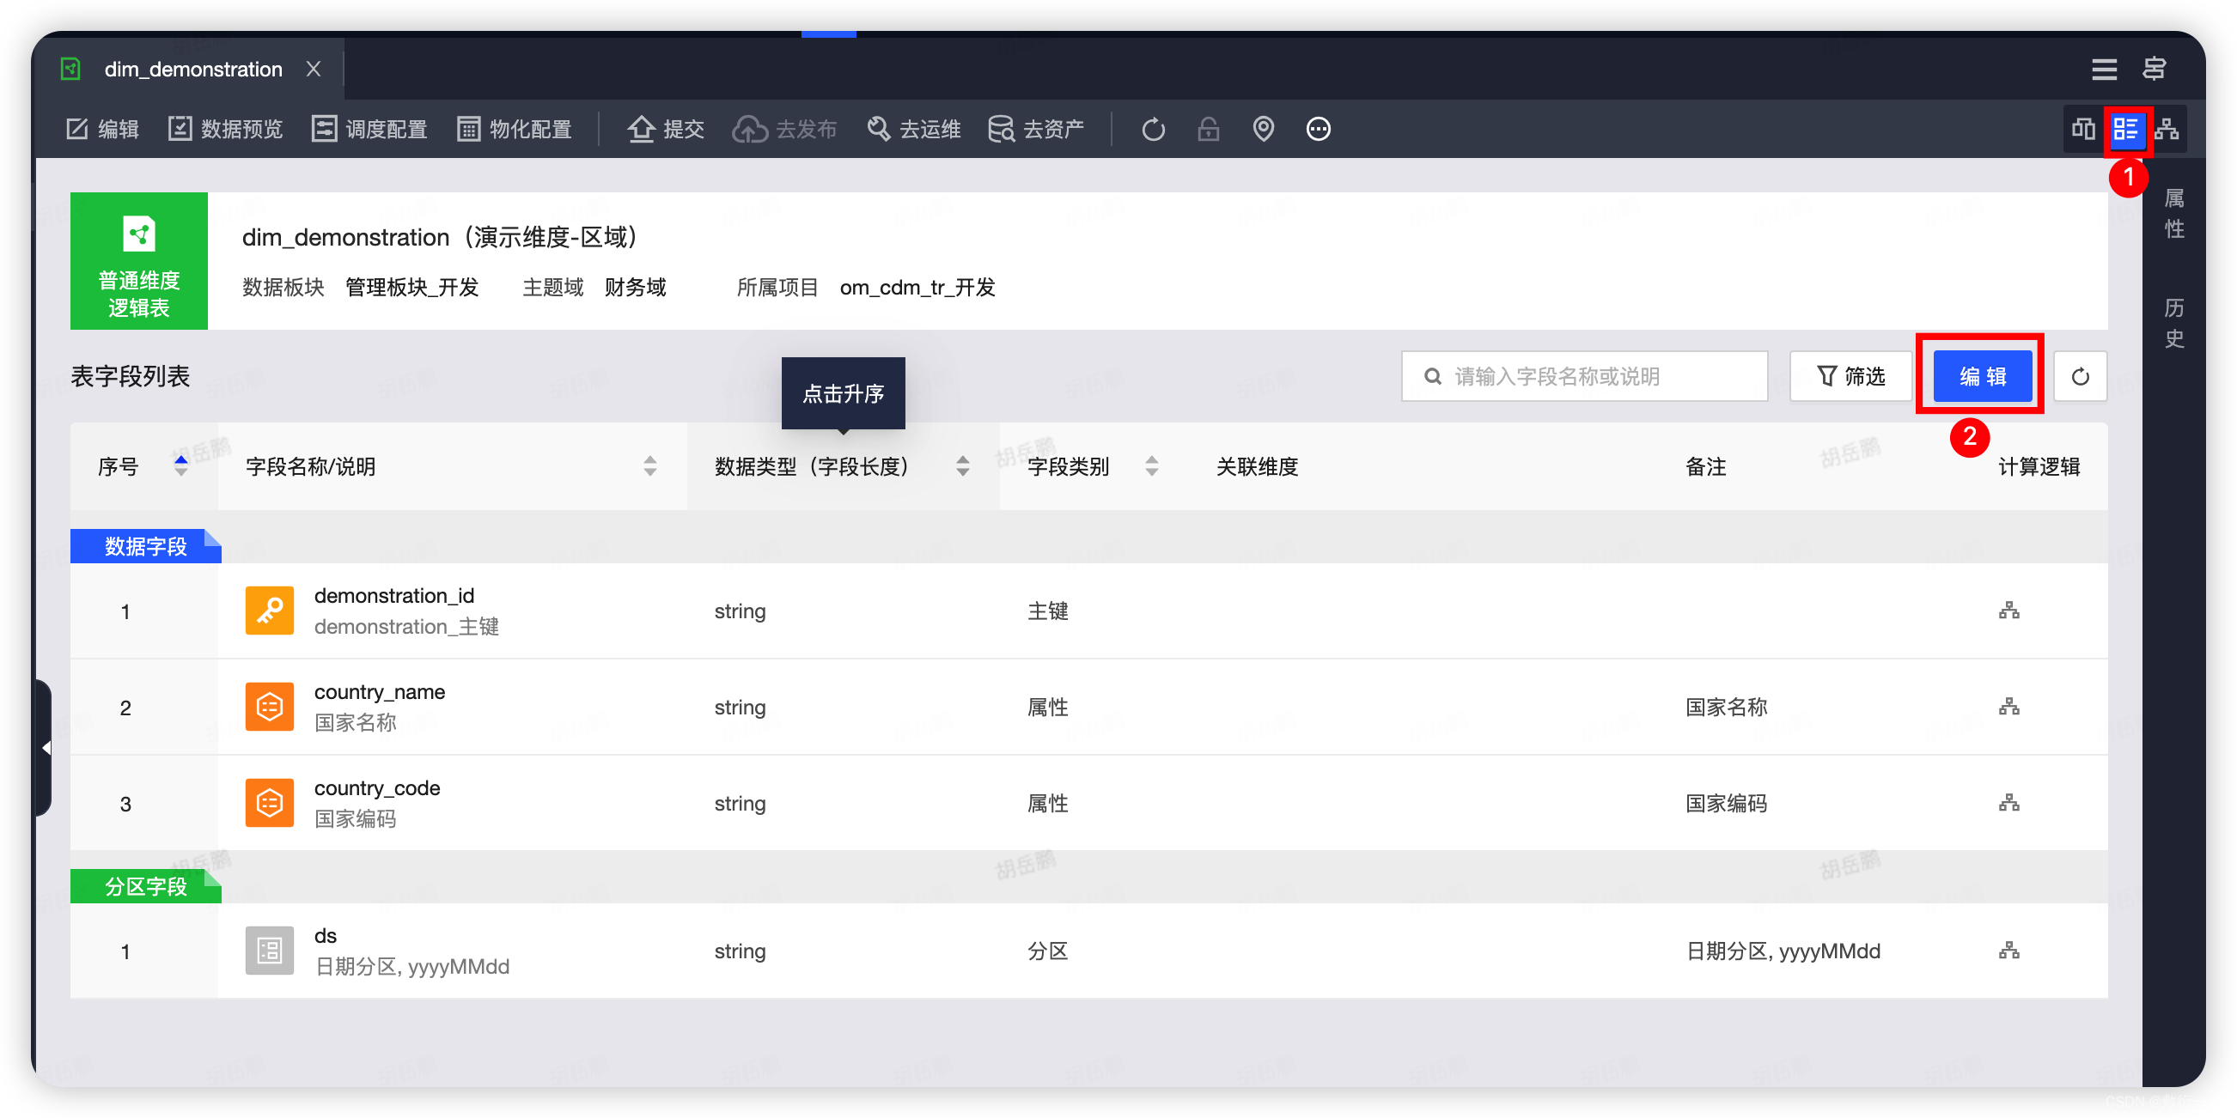The height and width of the screenshot is (1118, 2237).
Task: Open the more options ellipsis icon
Action: click(1317, 130)
